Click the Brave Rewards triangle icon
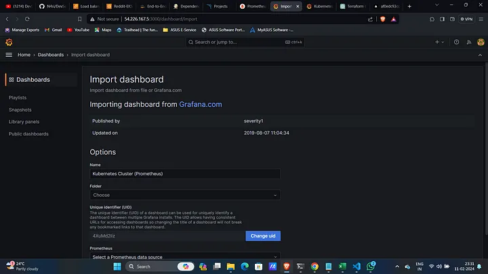488x274 pixels. (394, 19)
